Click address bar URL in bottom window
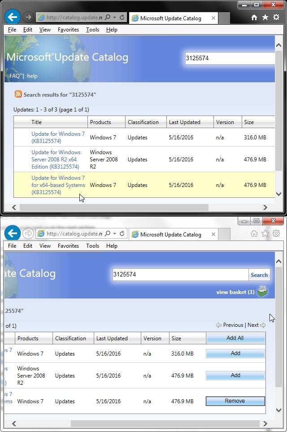The image size is (287, 432). click(74, 234)
